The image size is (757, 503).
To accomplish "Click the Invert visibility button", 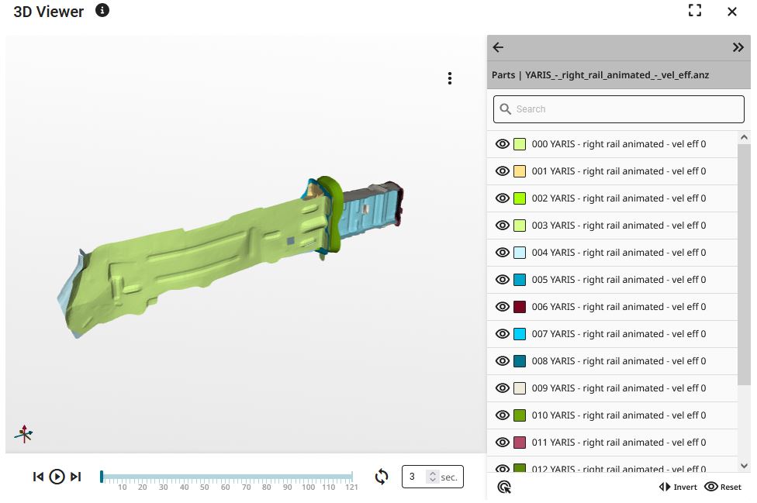I will pos(679,487).
